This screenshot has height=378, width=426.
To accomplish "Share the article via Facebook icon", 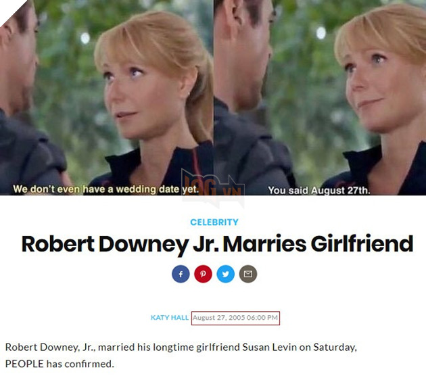I will coord(181,274).
